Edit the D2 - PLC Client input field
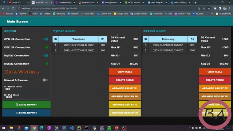The height and width of the screenshot is (131, 233). (26, 97)
